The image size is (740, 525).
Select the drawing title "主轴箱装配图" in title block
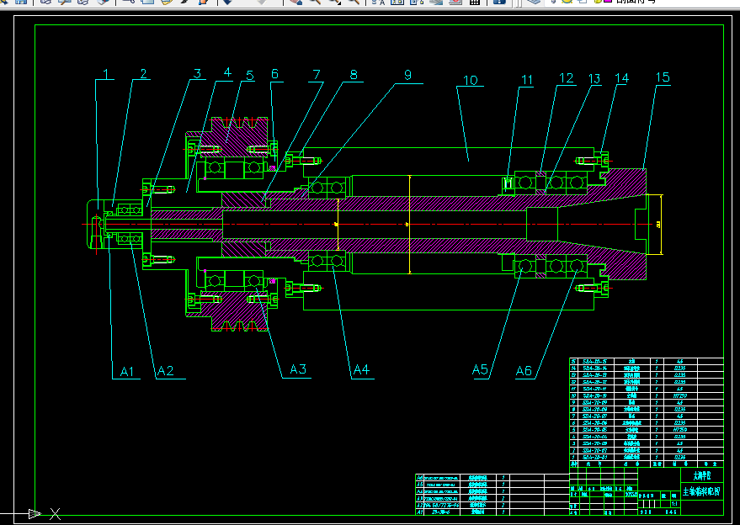pos(702,492)
